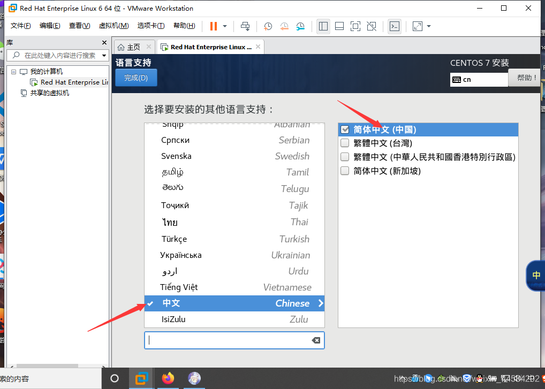Click the 完成(D) button
The height and width of the screenshot is (389, 545).
point(136,78)
